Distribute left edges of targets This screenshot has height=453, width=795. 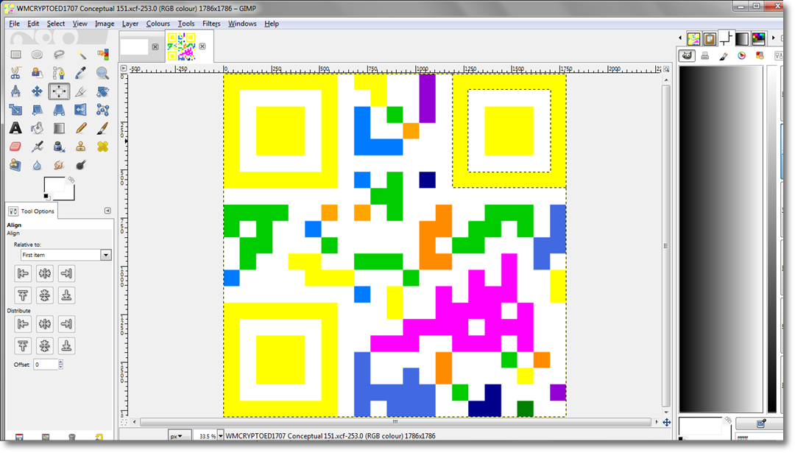(23, 323)
